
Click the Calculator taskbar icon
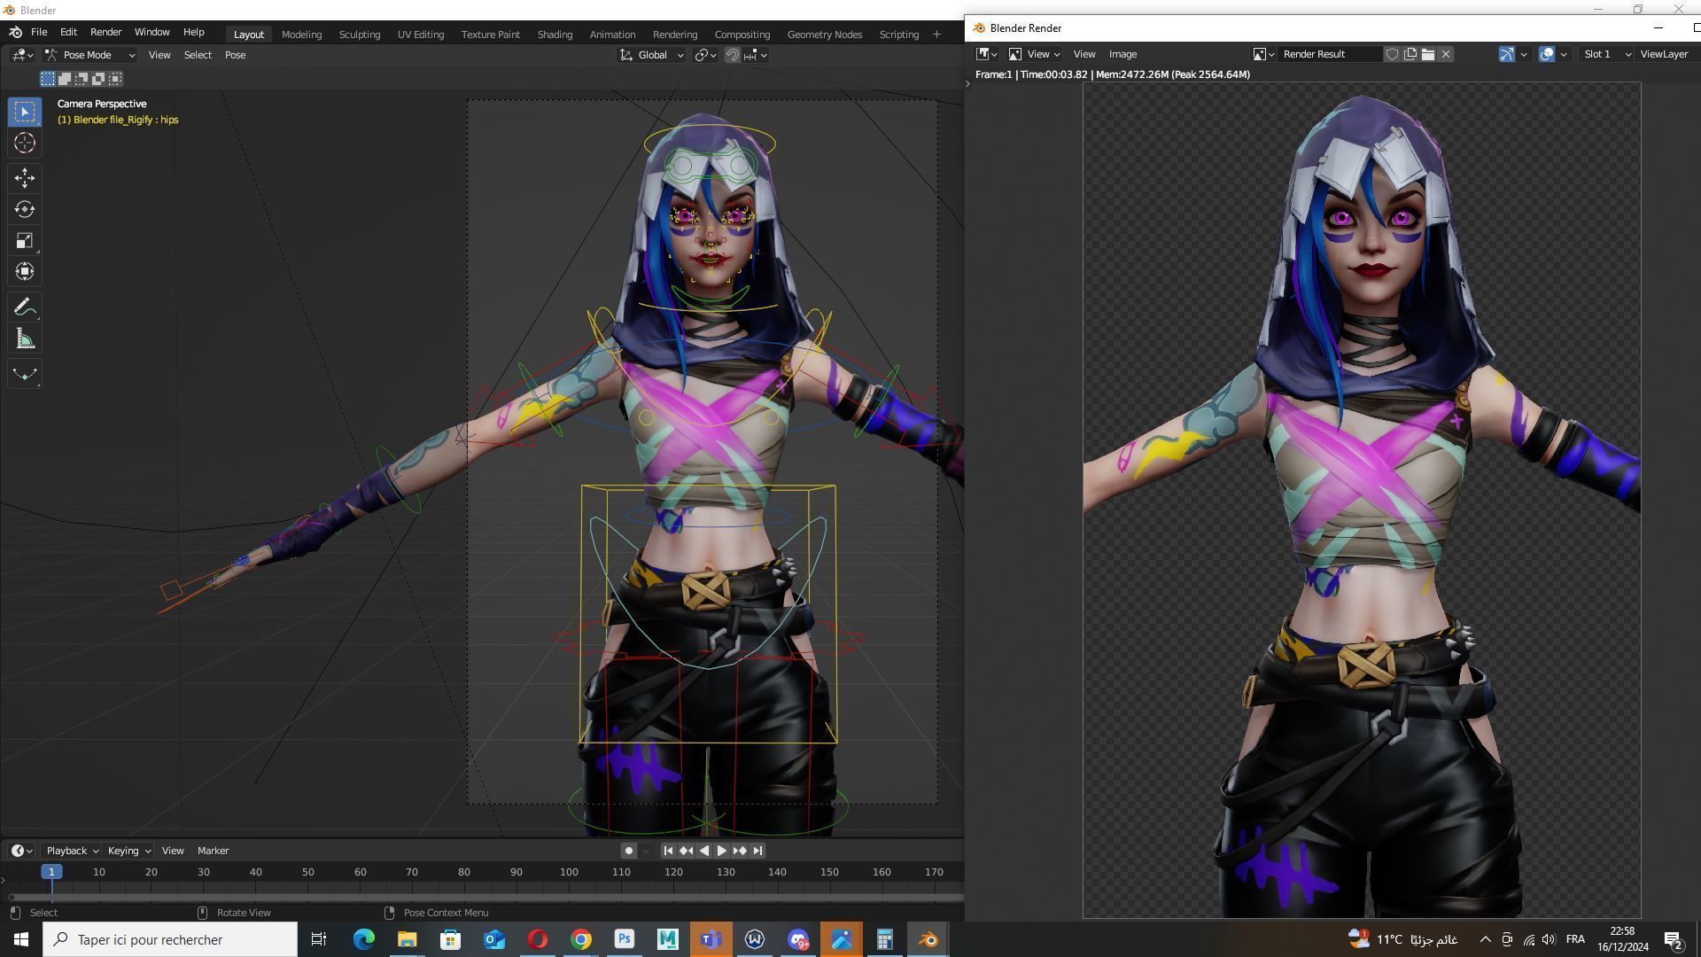[884, 939]
